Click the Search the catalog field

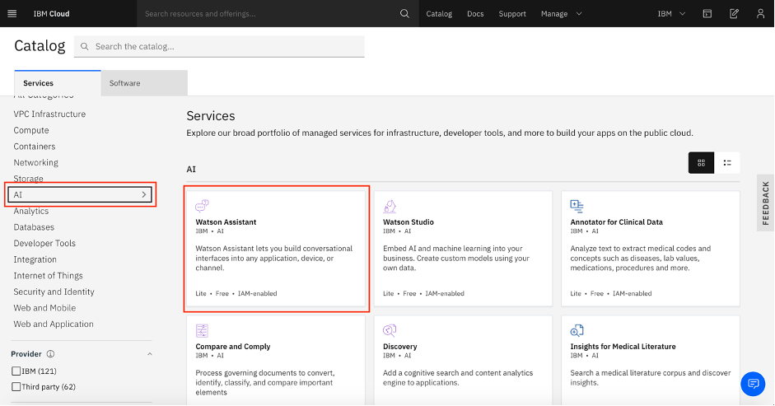[222, 47]
